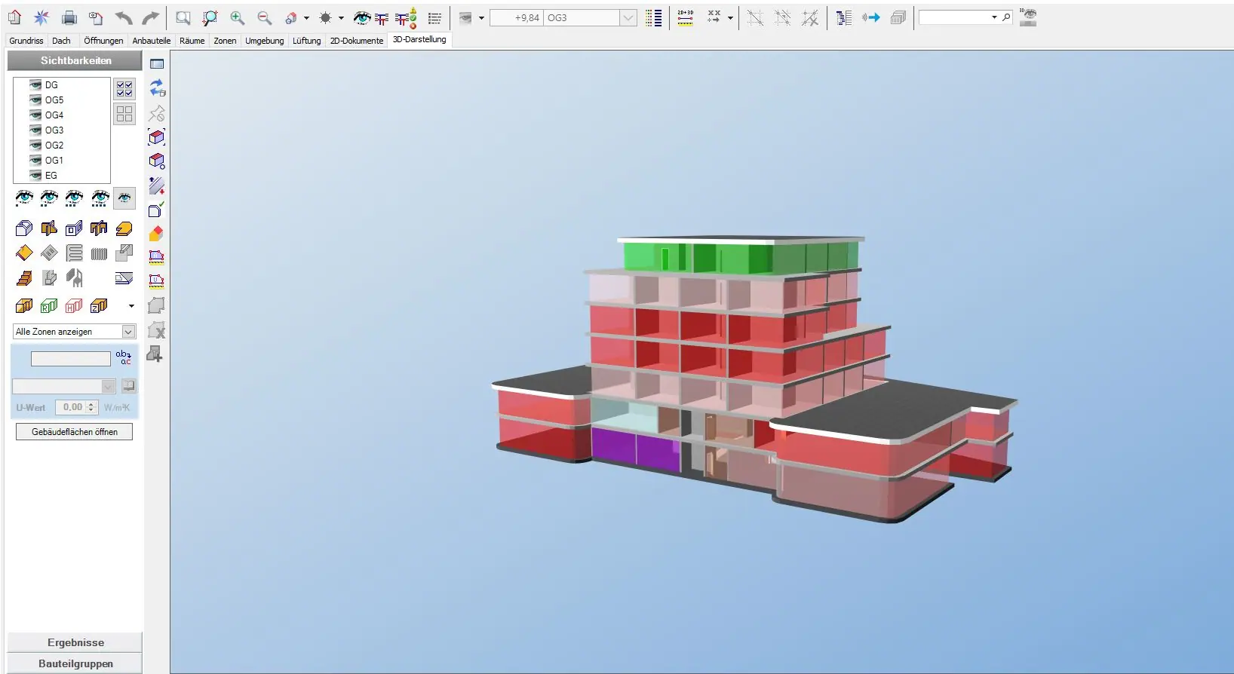Hide the OG3 floor via eye icon
The height and width of the screenshot is (674, 1234).
click(x=35, y=130)
